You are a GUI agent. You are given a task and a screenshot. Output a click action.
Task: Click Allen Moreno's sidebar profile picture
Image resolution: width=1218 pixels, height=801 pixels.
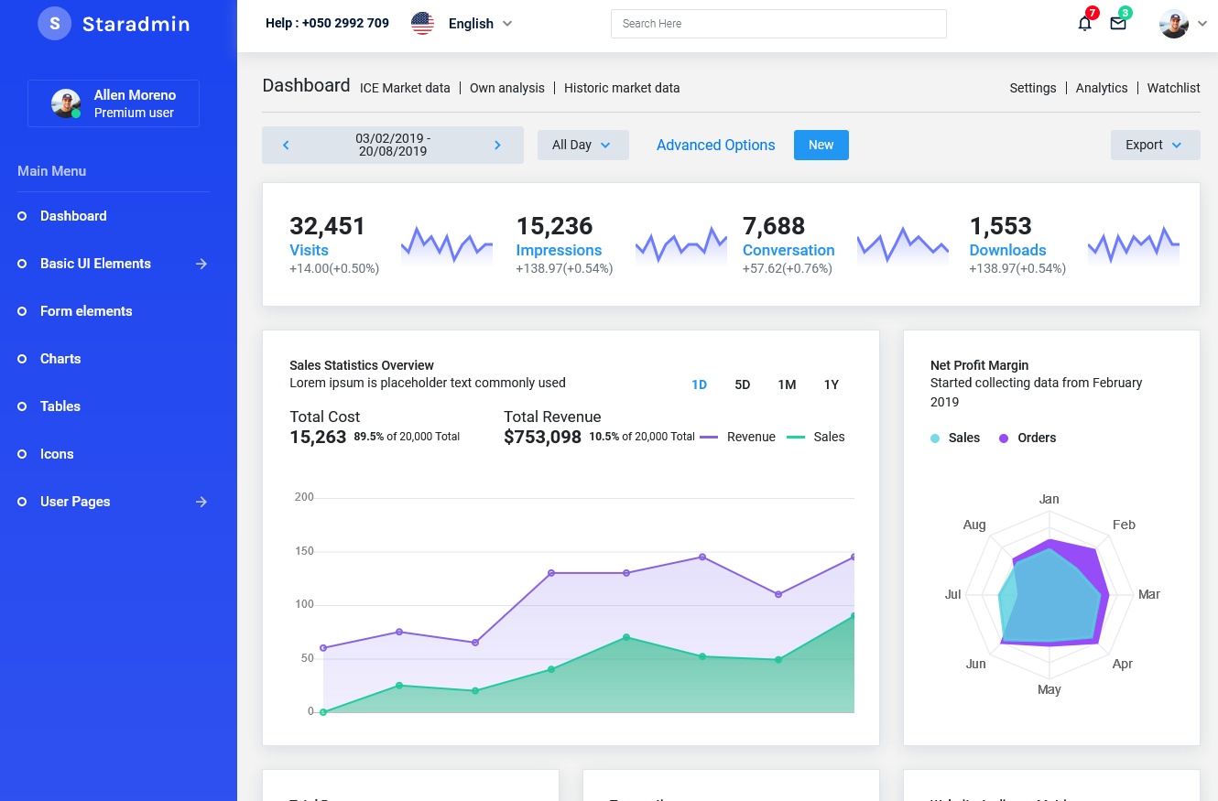click(x=66, y=103)
